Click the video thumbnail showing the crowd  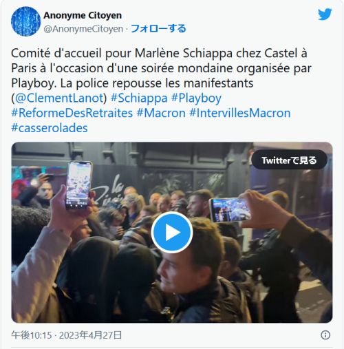pos(172,232)
